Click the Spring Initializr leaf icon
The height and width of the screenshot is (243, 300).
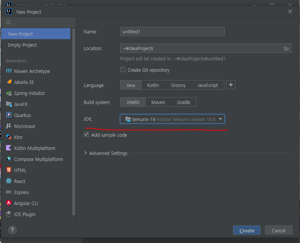point(9,93)
